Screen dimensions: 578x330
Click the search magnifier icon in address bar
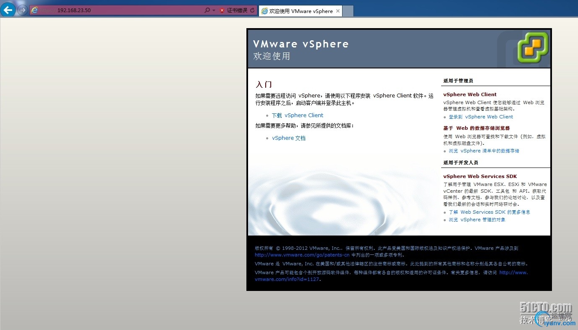click(207, 10)
